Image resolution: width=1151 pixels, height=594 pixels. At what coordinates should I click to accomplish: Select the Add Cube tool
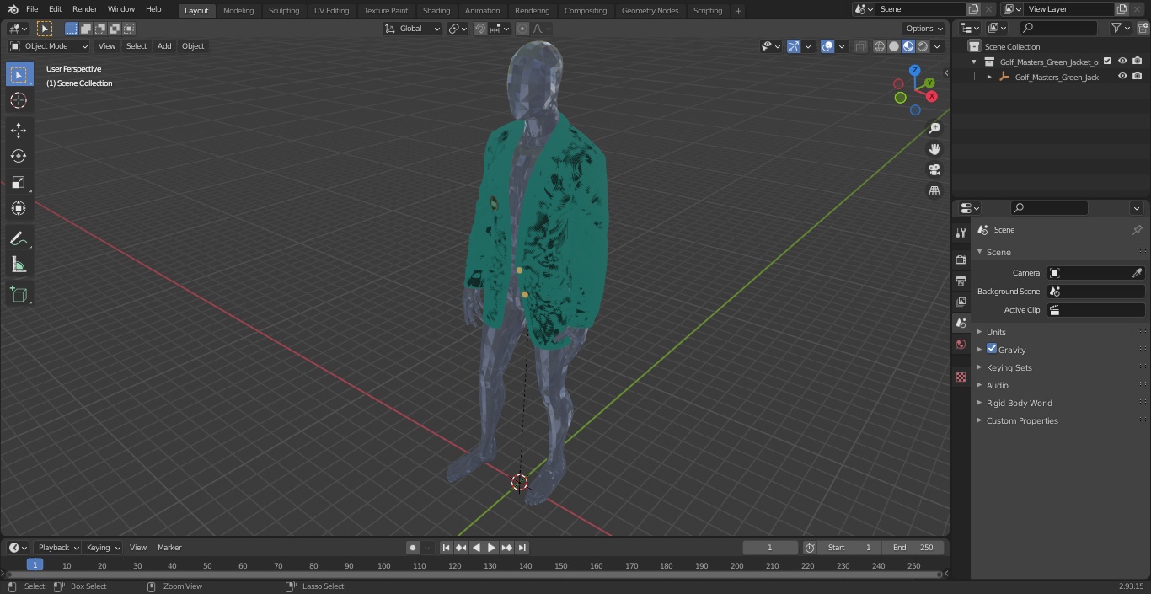19,294
